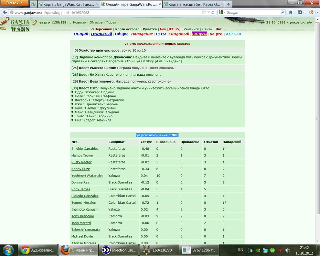Open the ALT+F4 bookmark link
The width and height of the screenshot is (320, 256).
[233, 34]
